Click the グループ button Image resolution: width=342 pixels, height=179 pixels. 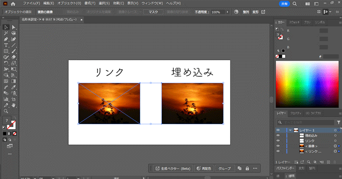(x=224, y=168)
